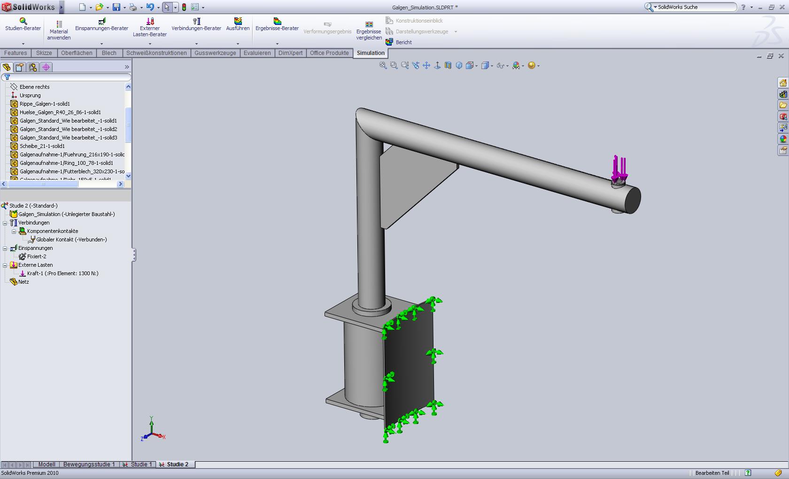The width and height of the screenshot is (789, 479).
Task: Collapse the Externe Lasten tree node
Action: click(x=5, y=265)
